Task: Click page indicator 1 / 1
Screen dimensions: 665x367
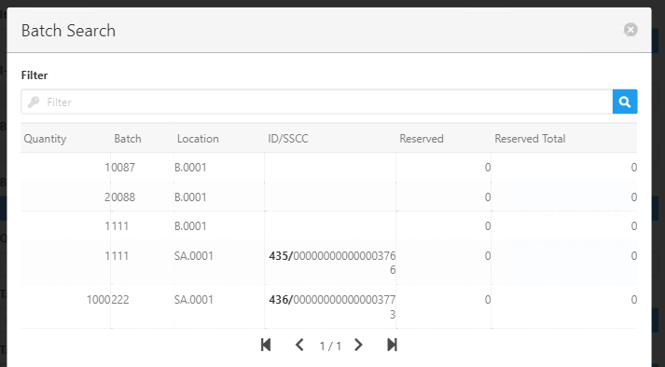Action: (330, 347)
